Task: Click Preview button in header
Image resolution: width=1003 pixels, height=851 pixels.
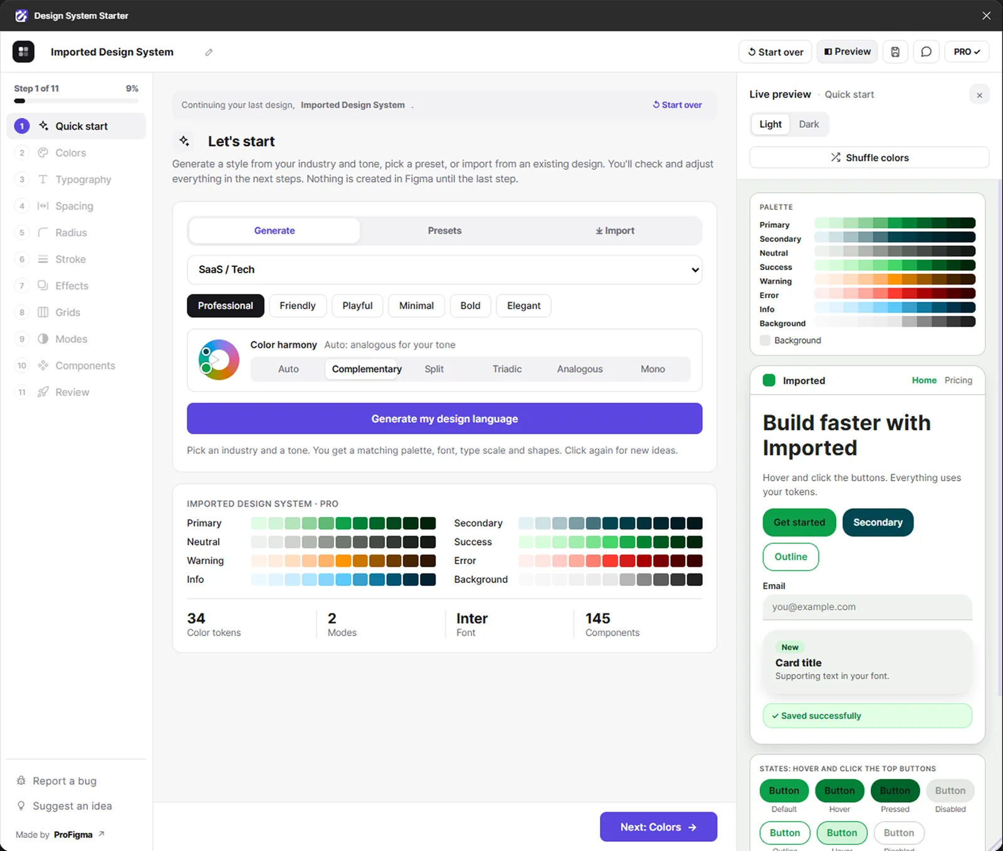Action: 848,52
